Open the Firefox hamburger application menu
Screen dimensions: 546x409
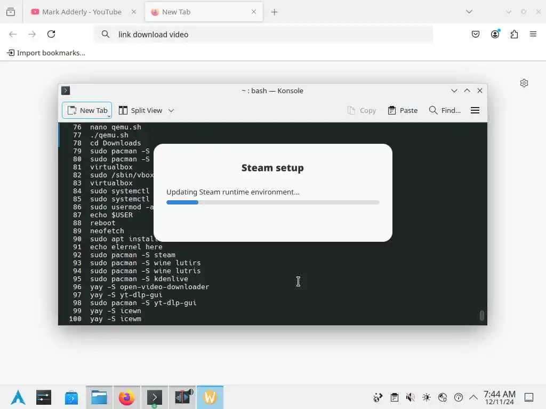[533, 34]
